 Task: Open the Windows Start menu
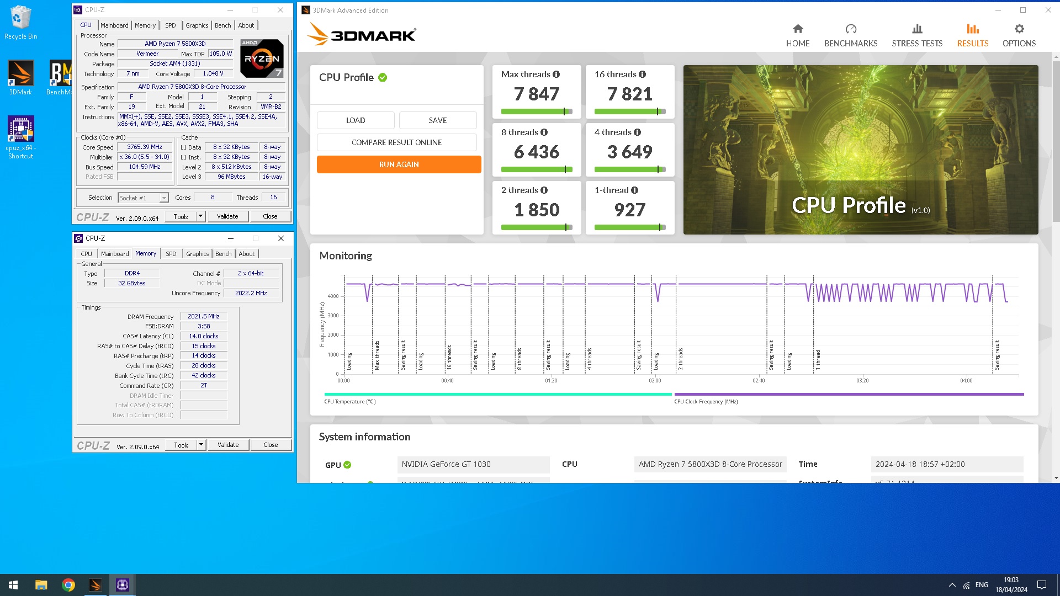(x=13, y=585)
